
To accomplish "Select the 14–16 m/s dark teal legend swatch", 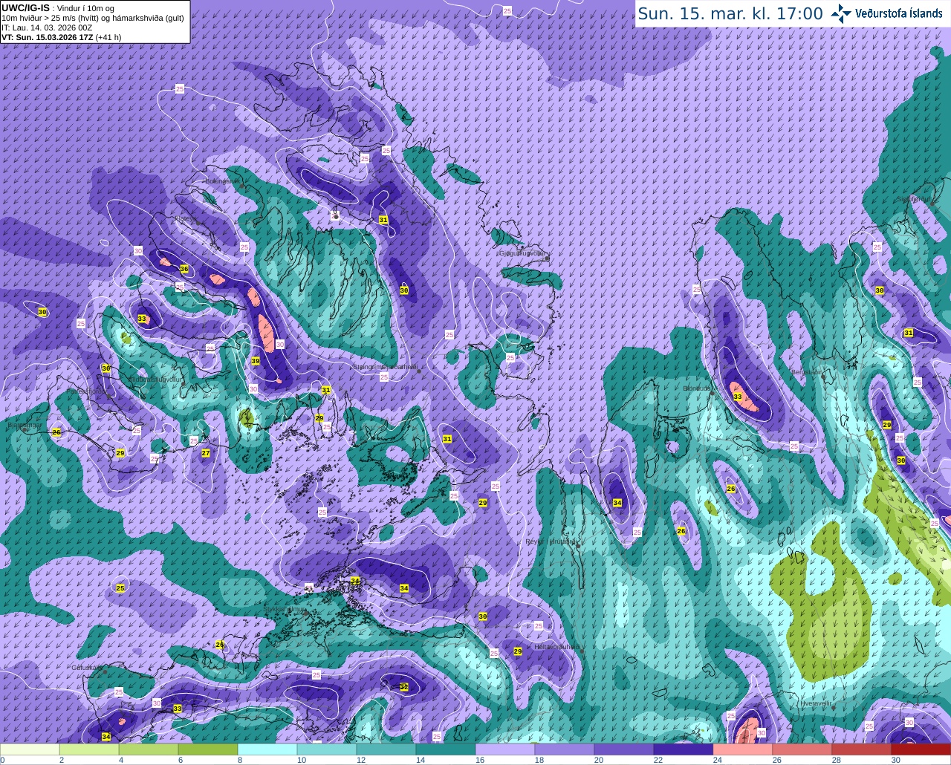I will pyautogui.click(x=447, y=749).
